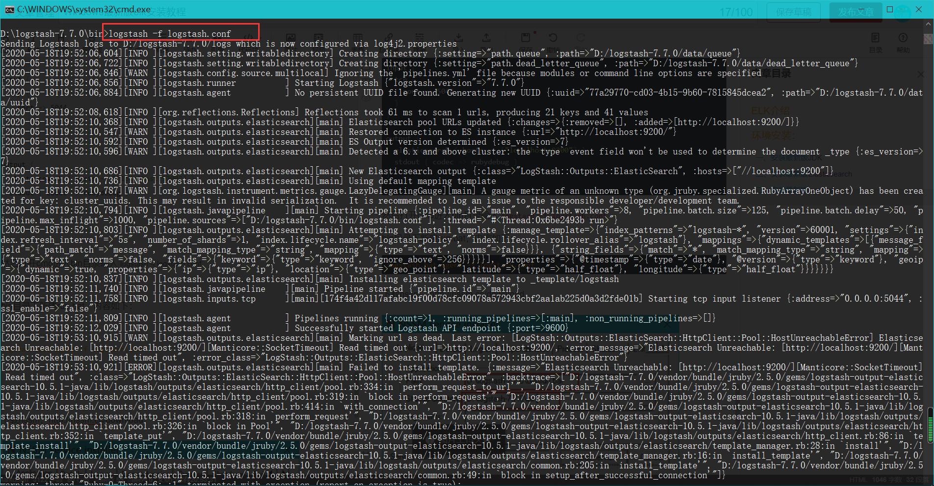Click 'Elasticsearch pool URLs updated' message
This screenshot has height=486, width=934.
coord(425,122)
